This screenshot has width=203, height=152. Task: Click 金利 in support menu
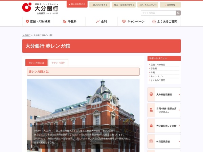[153, 72]
